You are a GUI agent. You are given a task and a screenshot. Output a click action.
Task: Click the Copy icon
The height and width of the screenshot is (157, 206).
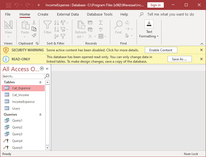click(x=34, y=29)
